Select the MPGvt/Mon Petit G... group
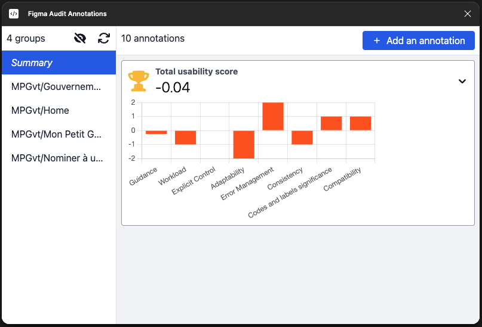482x327 pixels. 58,134
